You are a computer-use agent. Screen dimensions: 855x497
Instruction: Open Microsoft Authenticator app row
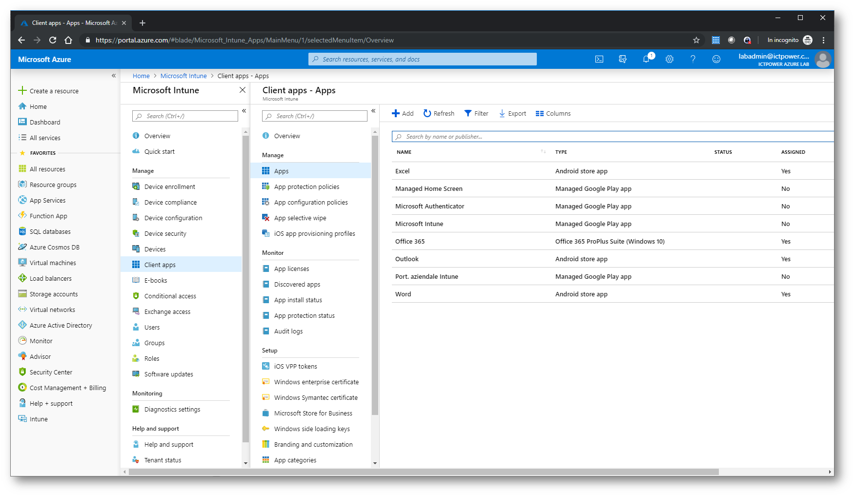[612, 206]
